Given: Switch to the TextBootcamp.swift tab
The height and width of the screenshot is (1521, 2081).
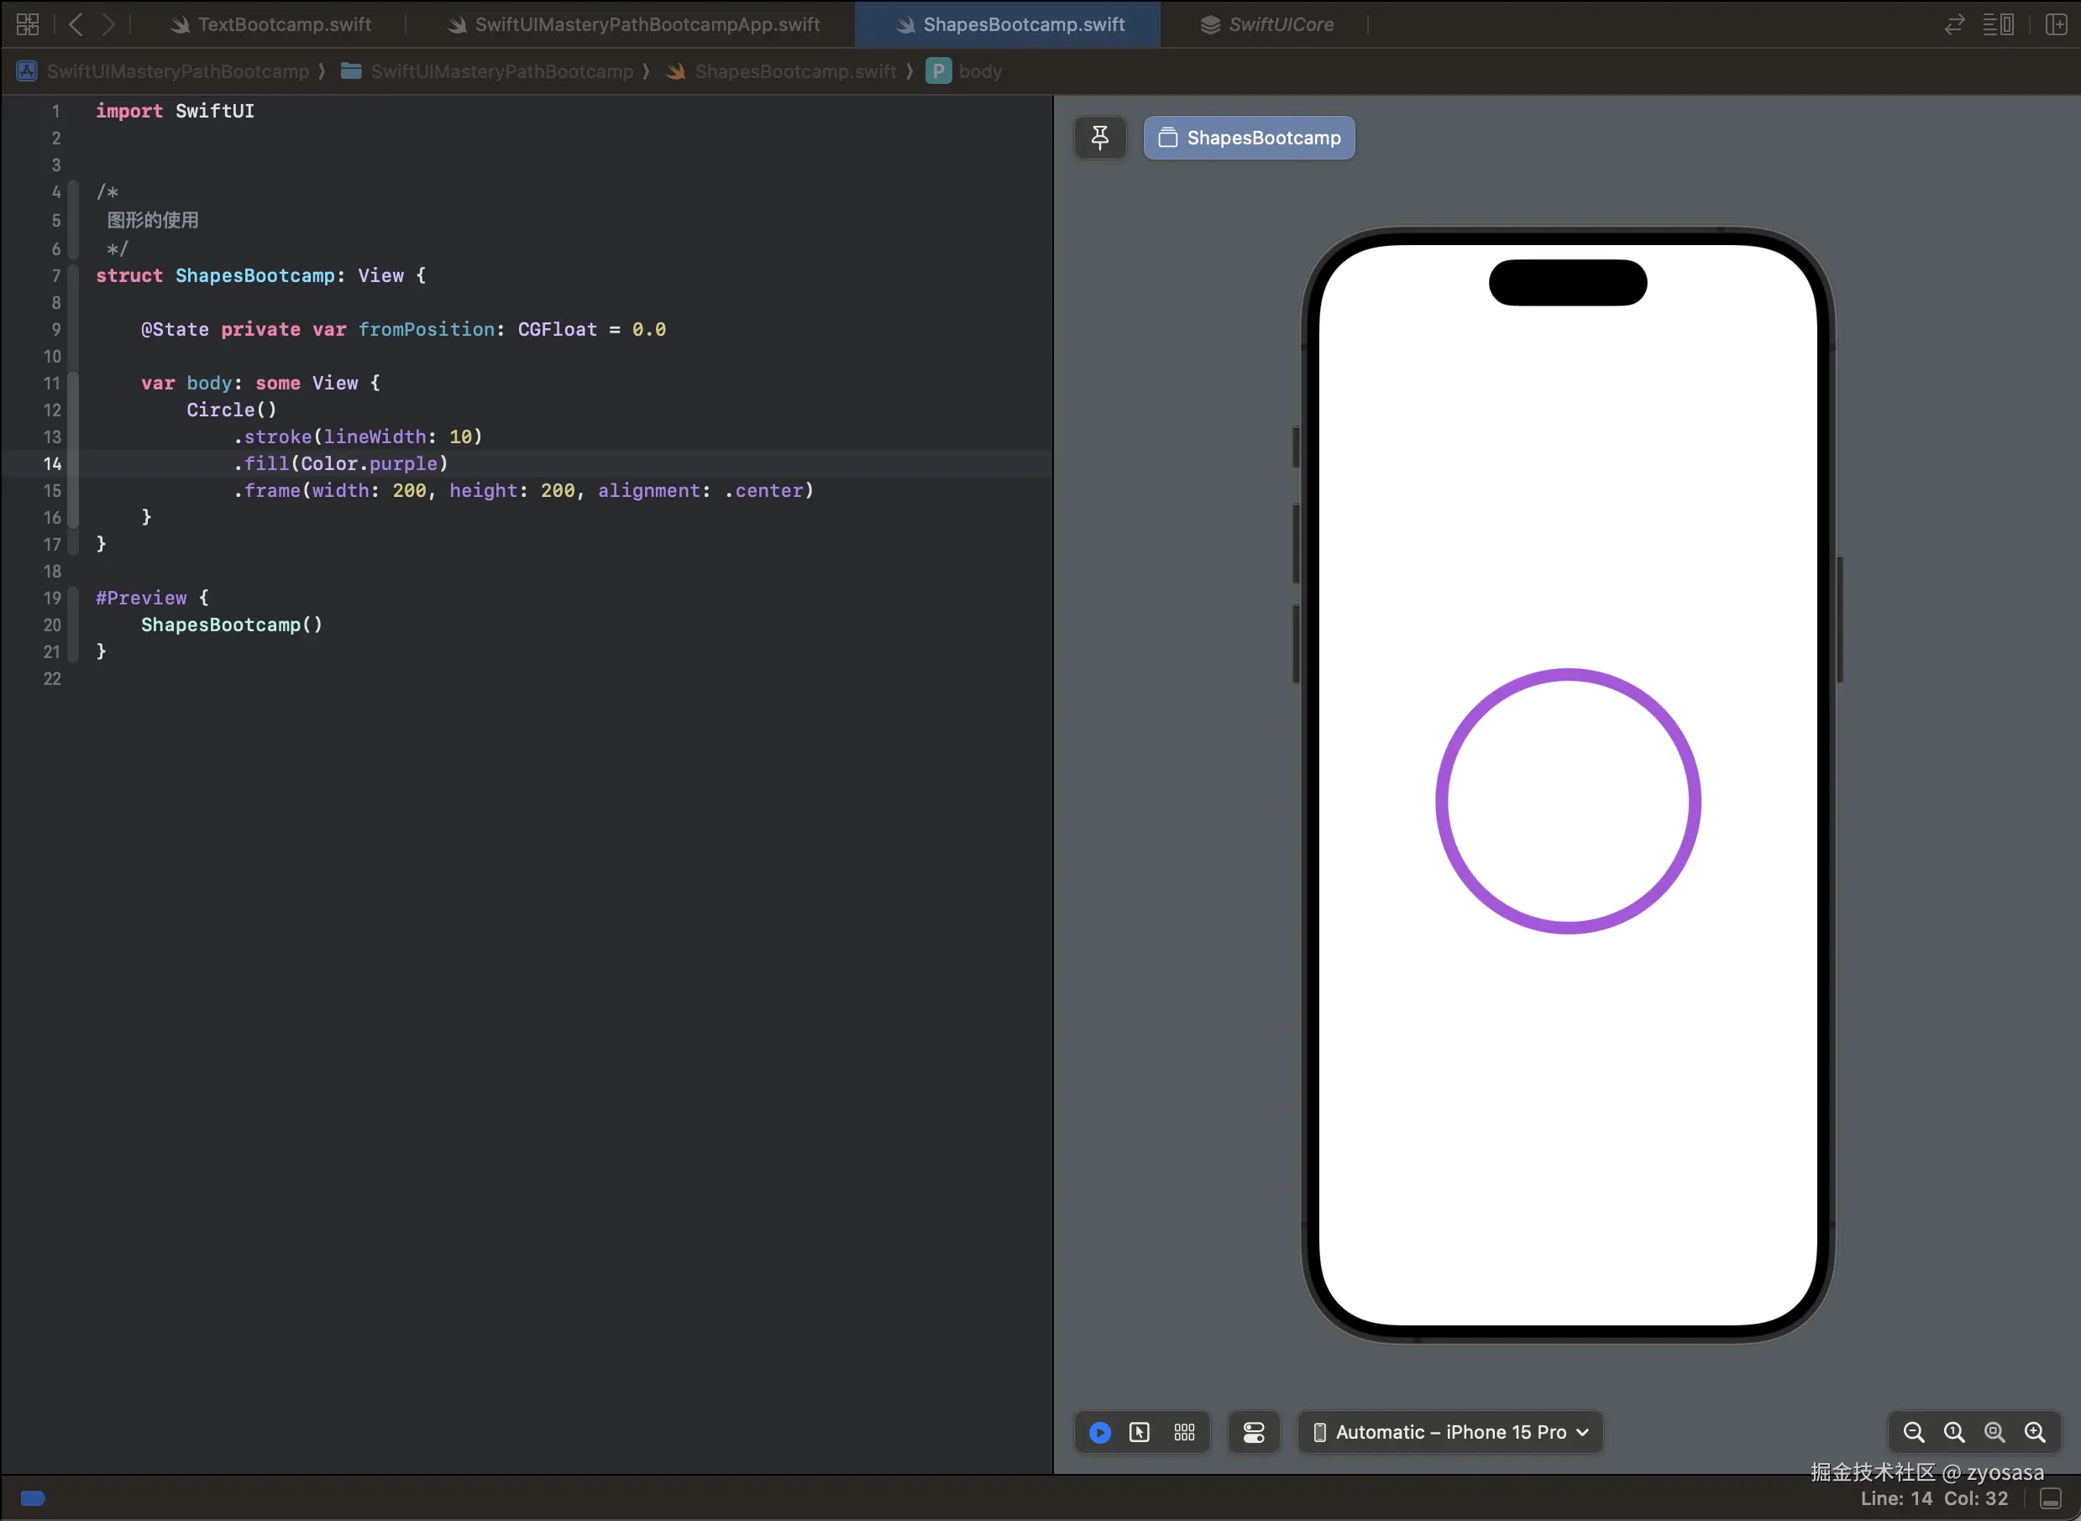Looking at the screenshot, I should [x=284, y=25].
